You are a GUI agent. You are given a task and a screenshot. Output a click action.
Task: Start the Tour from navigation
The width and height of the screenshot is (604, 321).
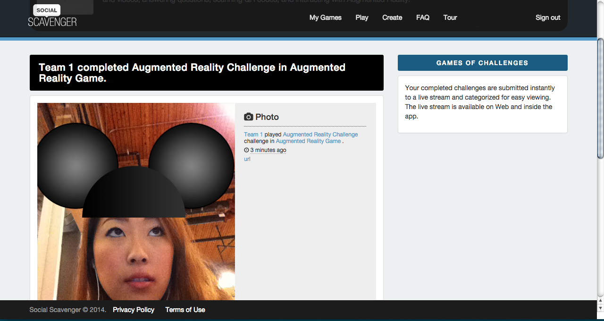point(450,17)
